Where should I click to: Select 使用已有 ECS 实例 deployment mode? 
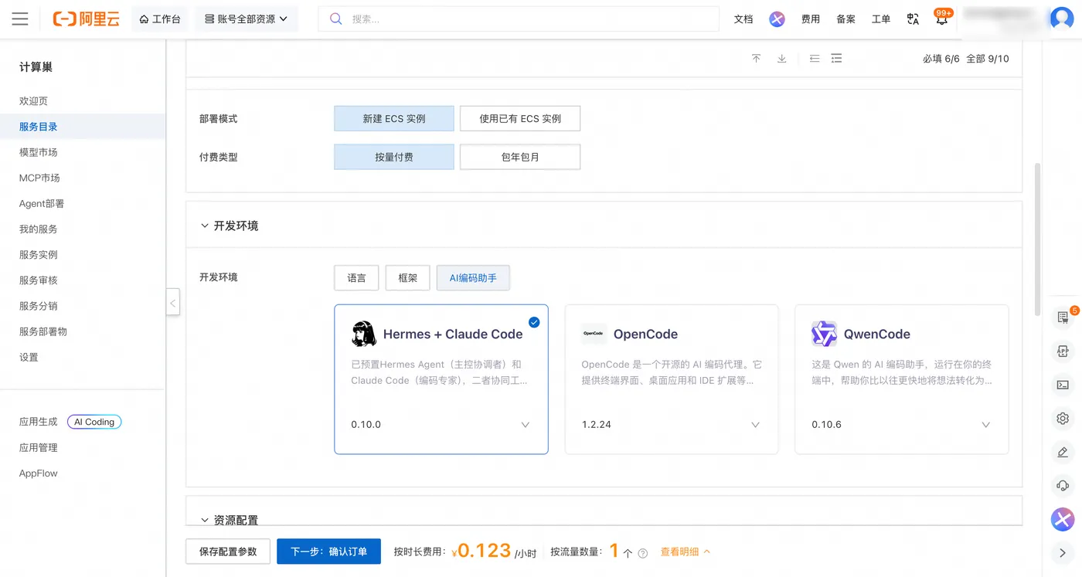click(x=520, y=118)
